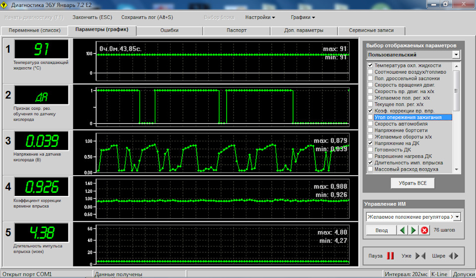Open the Желаемое положение регулятора dropdown
The height and width of the screenshot is (278, 476).
(457, 217)
